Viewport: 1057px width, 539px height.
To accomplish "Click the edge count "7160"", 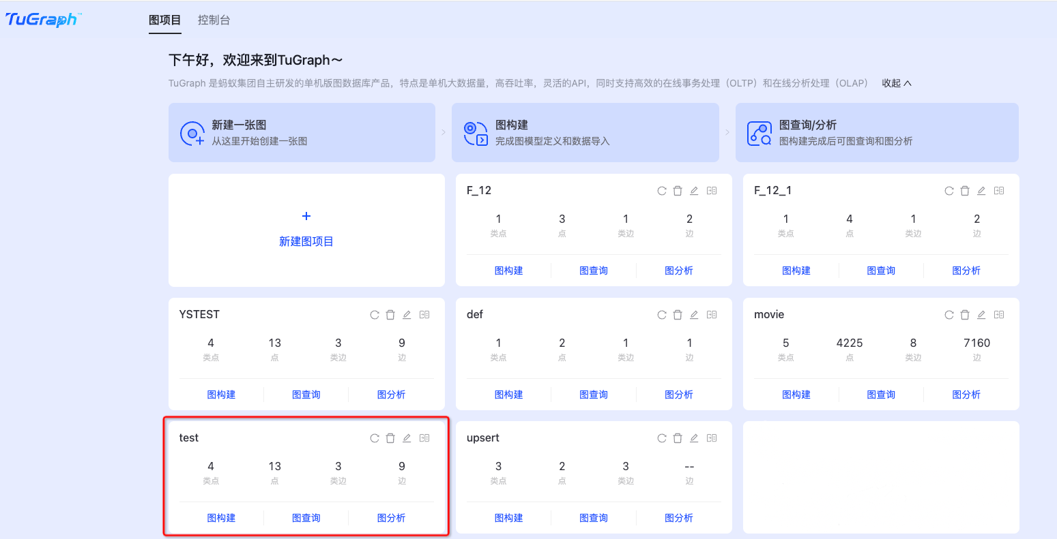I will click(977, 343).
